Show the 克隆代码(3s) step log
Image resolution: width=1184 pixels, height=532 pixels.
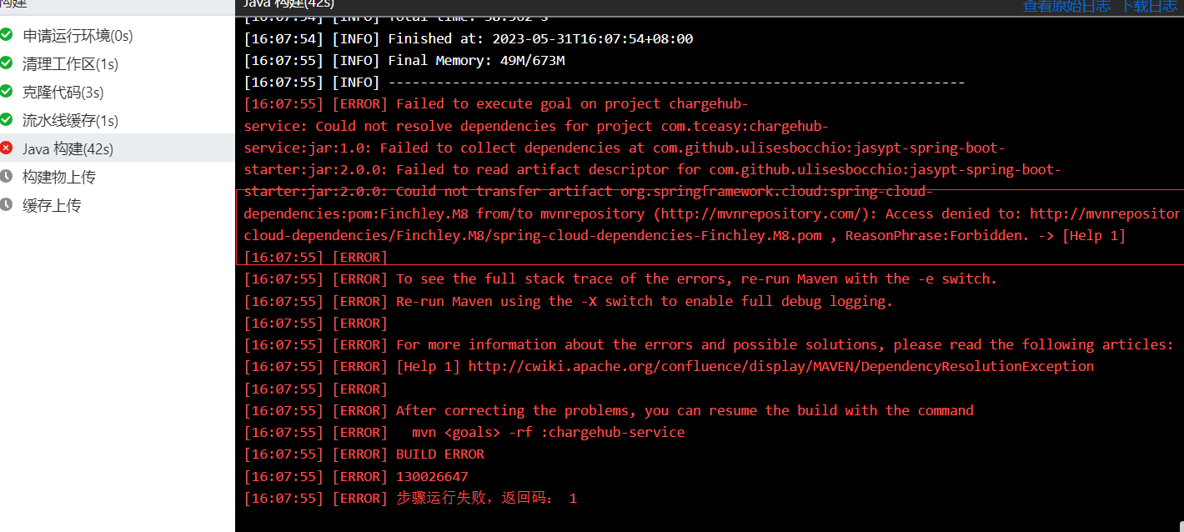tap(118, 93)
